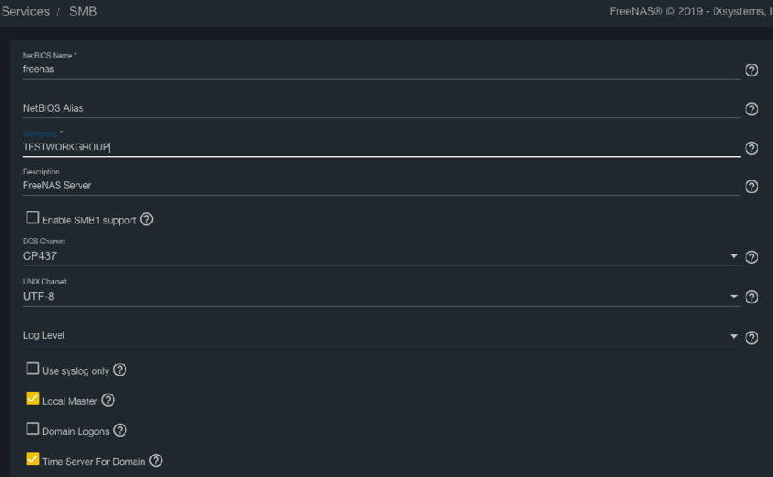This screenshot has height=477, width=773.
Task: Click UNIX Charset help icon
Action: pos(752,297)
